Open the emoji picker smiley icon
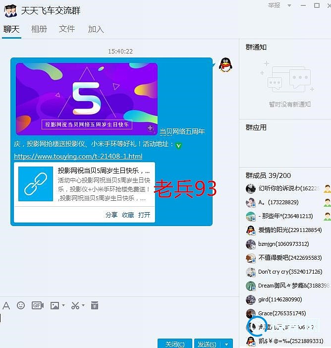 pyautogui.click(x=21, y=305)
